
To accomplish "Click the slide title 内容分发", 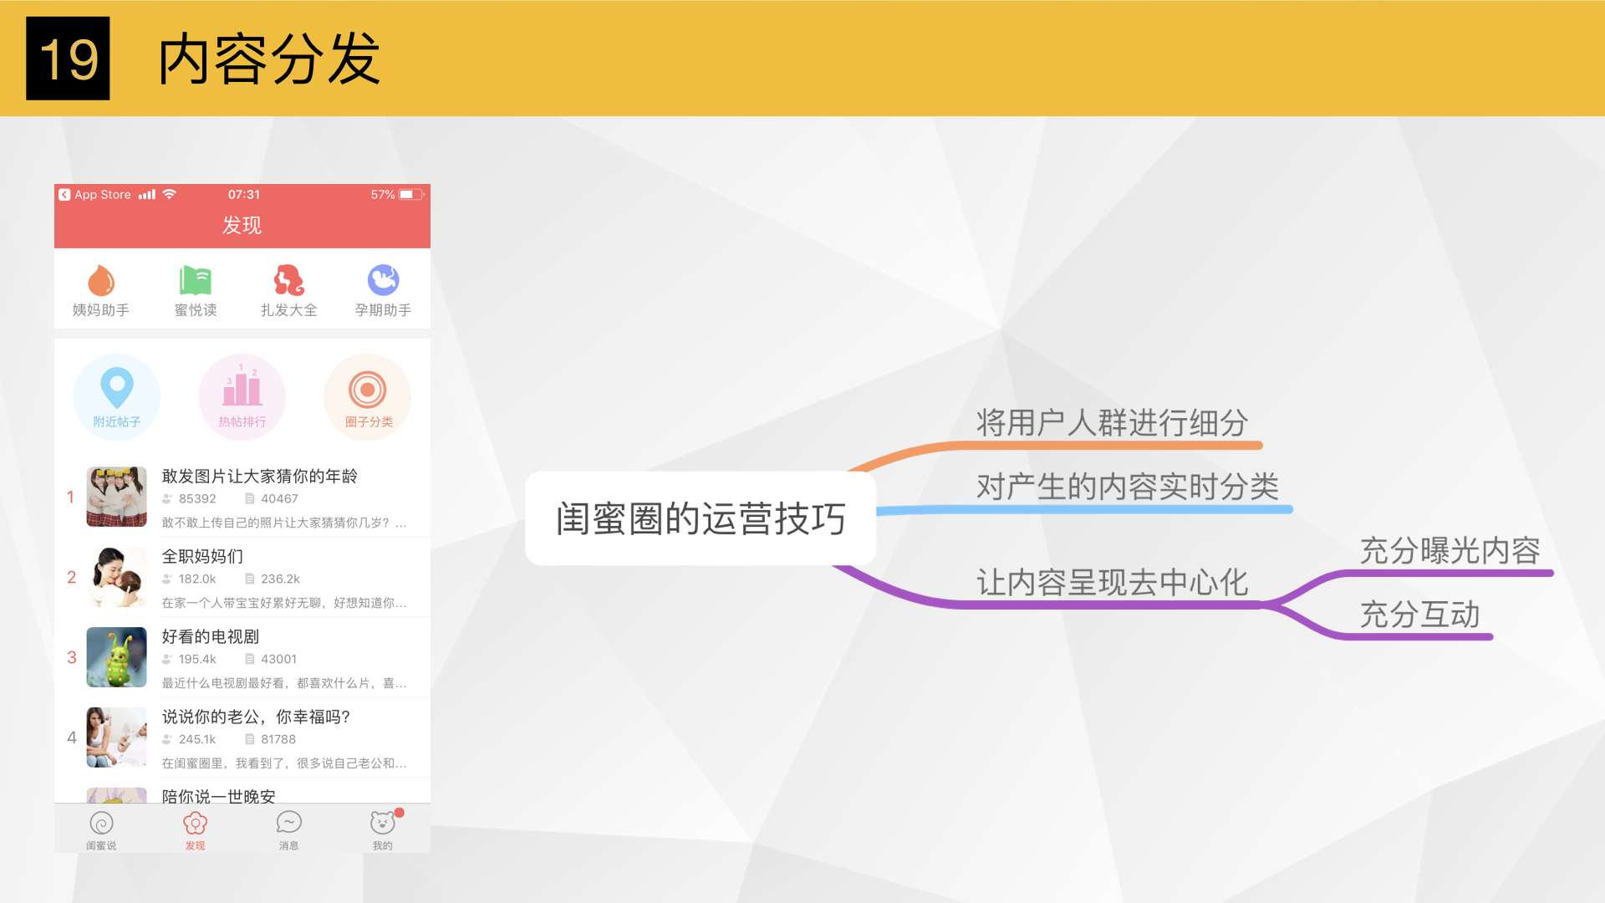I will click(270, 59).
